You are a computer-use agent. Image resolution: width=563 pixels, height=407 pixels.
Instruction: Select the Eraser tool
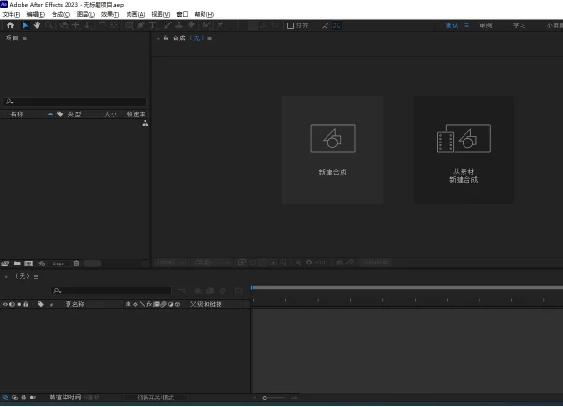(x=191, y=25)
